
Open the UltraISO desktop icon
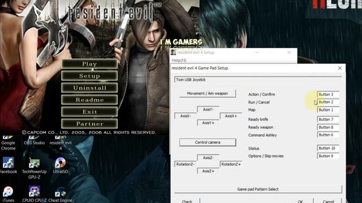(61, 165)
